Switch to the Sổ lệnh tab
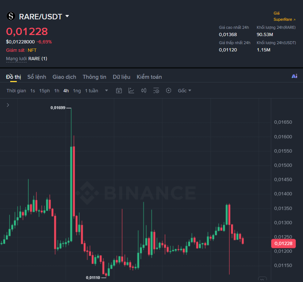The width and height of the screenshot is (303, 282). pyautogui.click(x=37, y=77)
